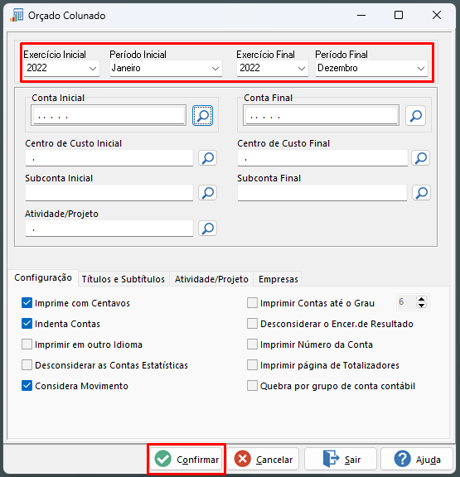This screenshot has height=477, width=460.
Task: Focus Centro de Custo Inicial field
Action: coord(109,158)
